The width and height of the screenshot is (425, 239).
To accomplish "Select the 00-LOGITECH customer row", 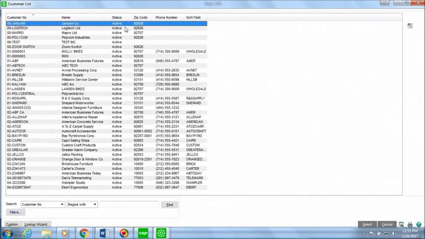I will coord(107,28).
